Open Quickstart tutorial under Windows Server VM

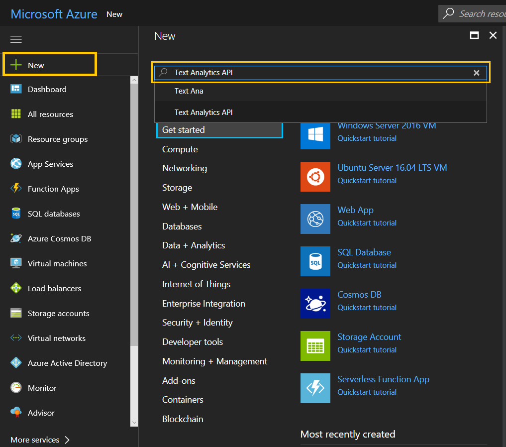(x=367, y=138)
